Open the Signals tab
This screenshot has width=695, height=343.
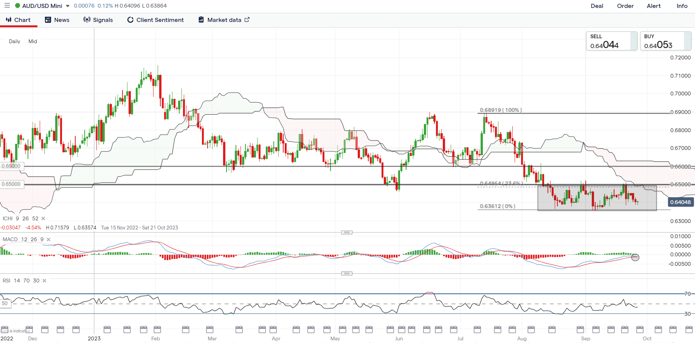(98, 20)
